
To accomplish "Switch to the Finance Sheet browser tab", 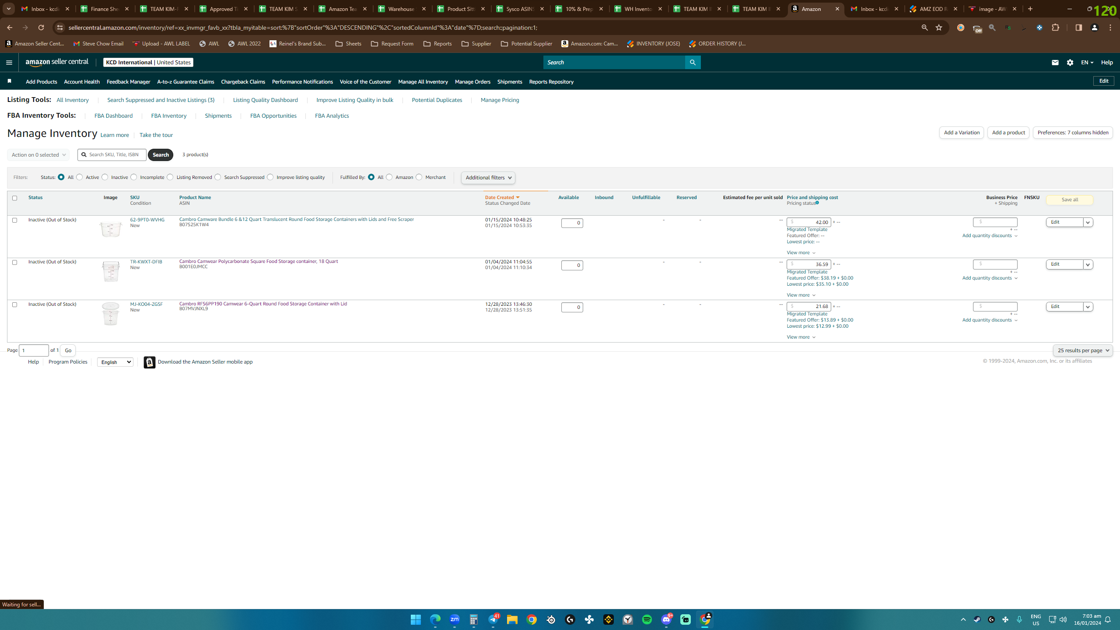I will tap(105, 9).
